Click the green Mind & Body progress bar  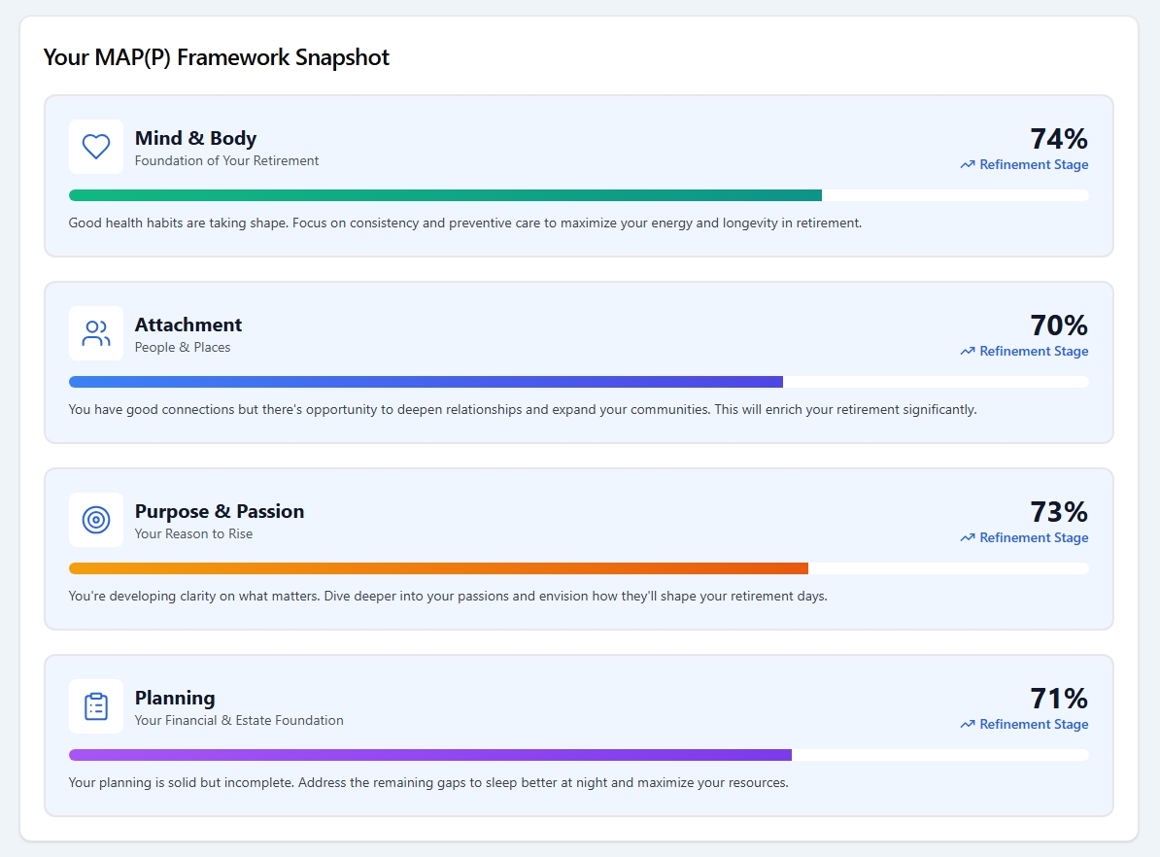pos(445,195)
